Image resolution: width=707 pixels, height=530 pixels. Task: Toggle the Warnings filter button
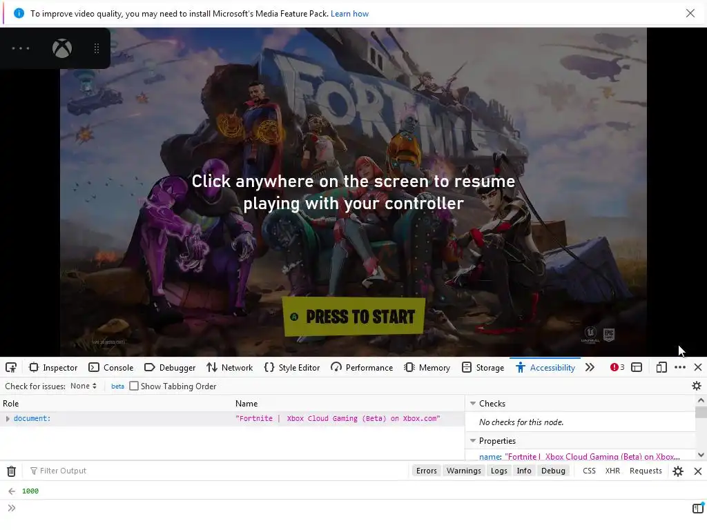[x=463, y=471]
